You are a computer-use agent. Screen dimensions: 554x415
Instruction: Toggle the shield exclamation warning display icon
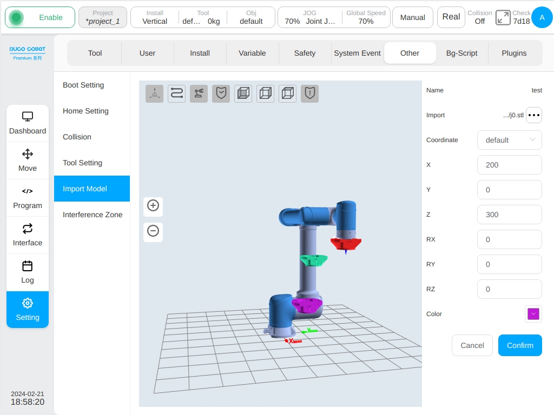(x=309, y=93)
